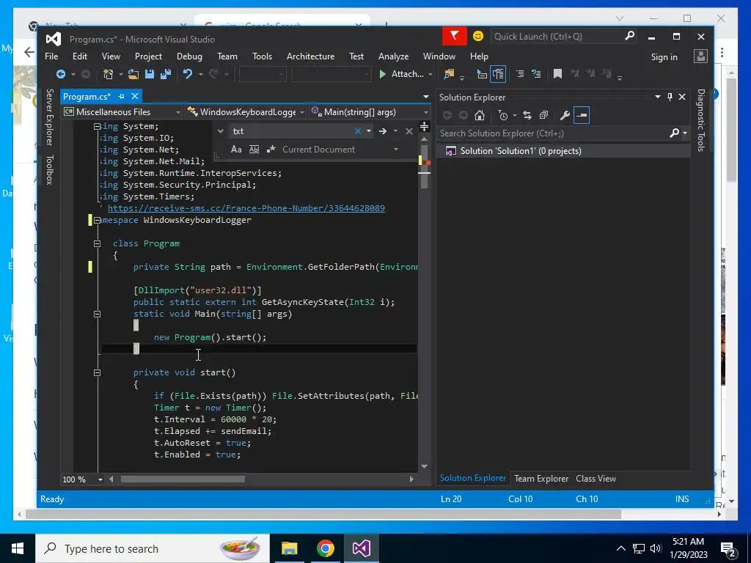This screenshot has width=751, height=563.
Task: Open the Find in Files toolbar icon
Action: pos(450,74)
